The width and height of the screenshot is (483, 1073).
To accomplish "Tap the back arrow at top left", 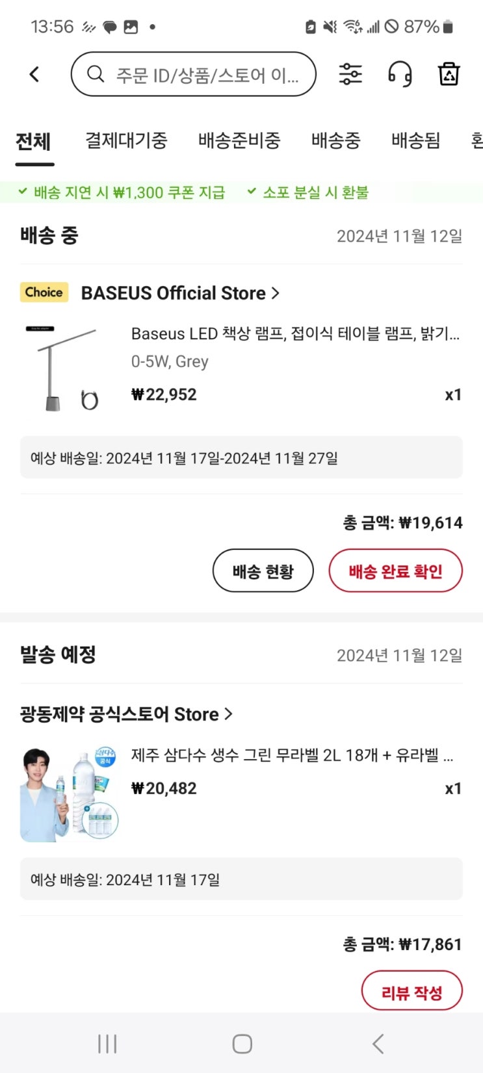I will [x=35, y=75].
